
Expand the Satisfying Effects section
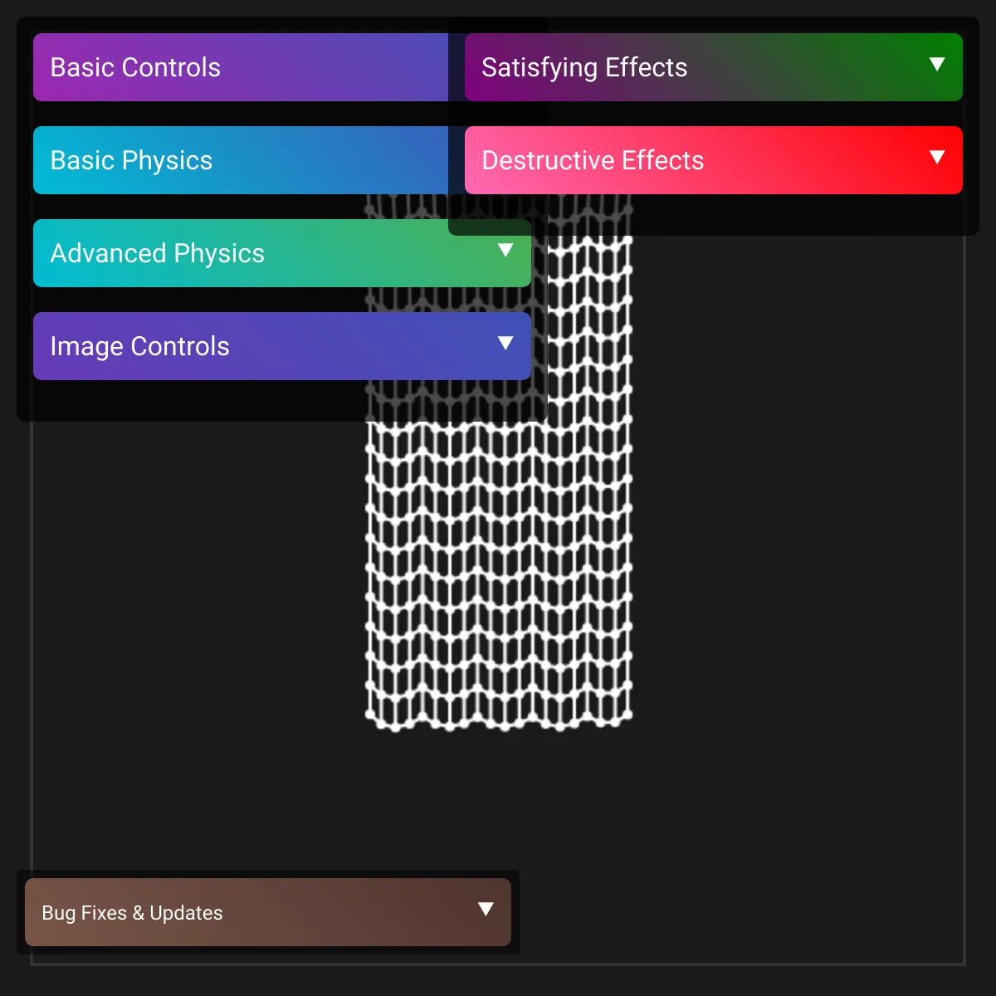tap(714, 67)
